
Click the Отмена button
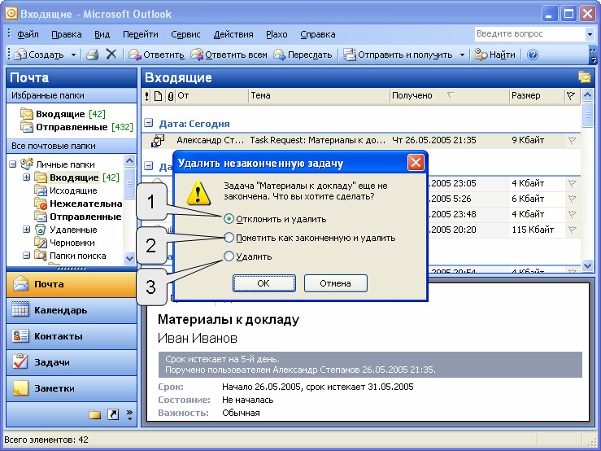pos(335,283)
